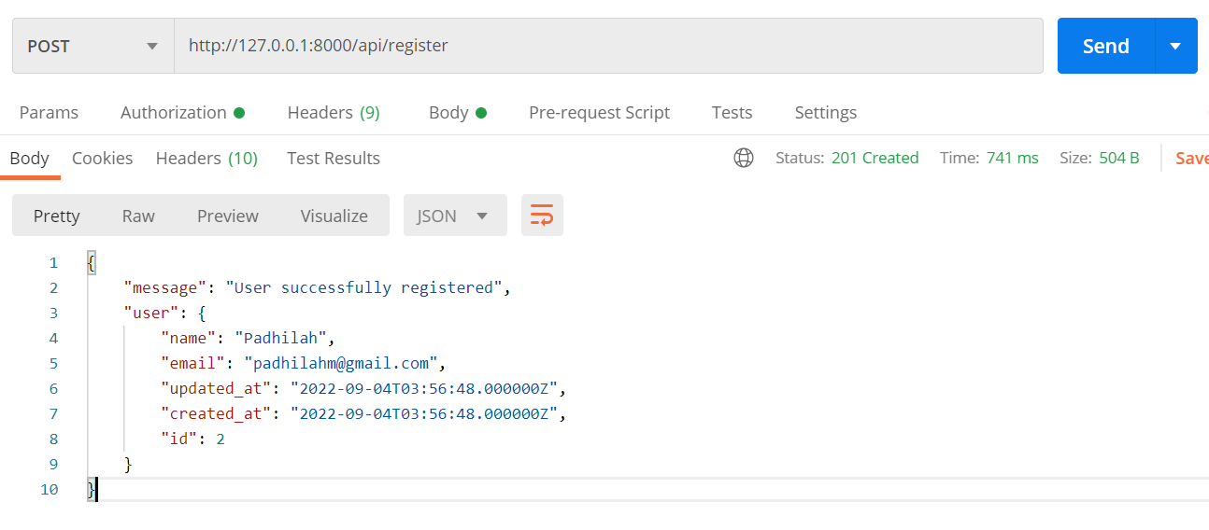This screenshot has height=530, width=1209.
Task: Click the Save response link
Action: coord(1191,158)
